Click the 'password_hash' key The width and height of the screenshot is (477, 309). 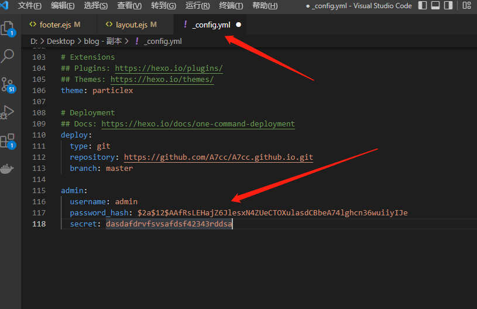click(99, 213)
